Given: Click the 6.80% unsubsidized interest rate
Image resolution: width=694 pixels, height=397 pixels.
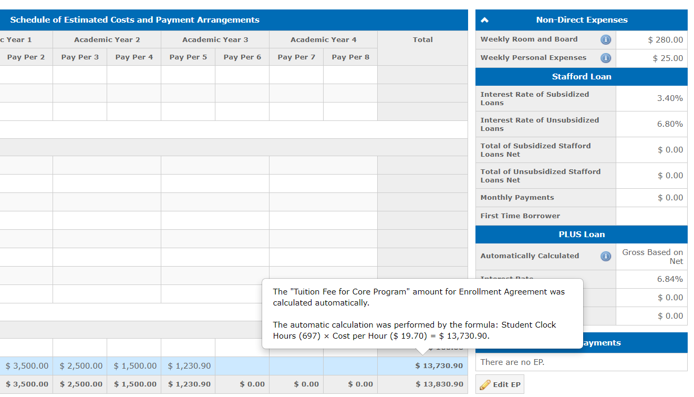Looking at the screenshot, I should pos(670,124).
